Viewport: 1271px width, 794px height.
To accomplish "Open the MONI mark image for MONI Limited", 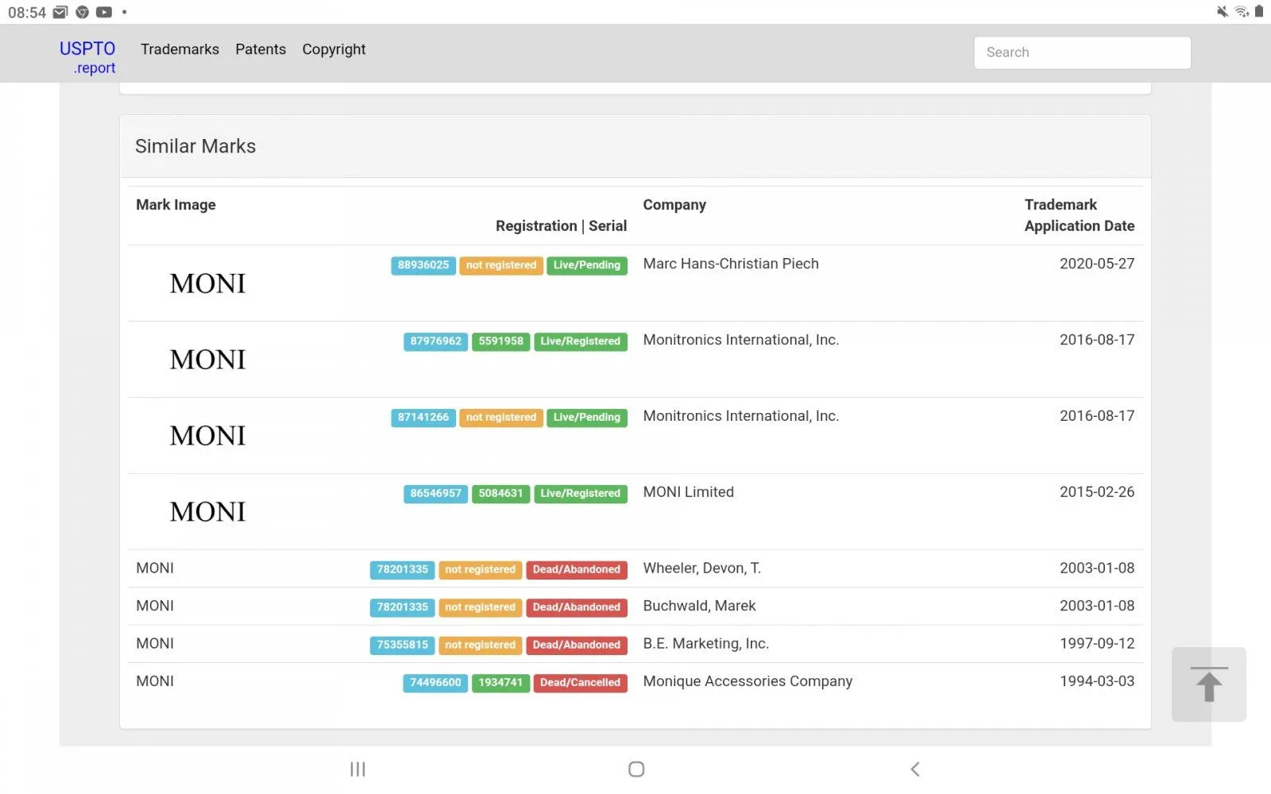I will [207, 512].
